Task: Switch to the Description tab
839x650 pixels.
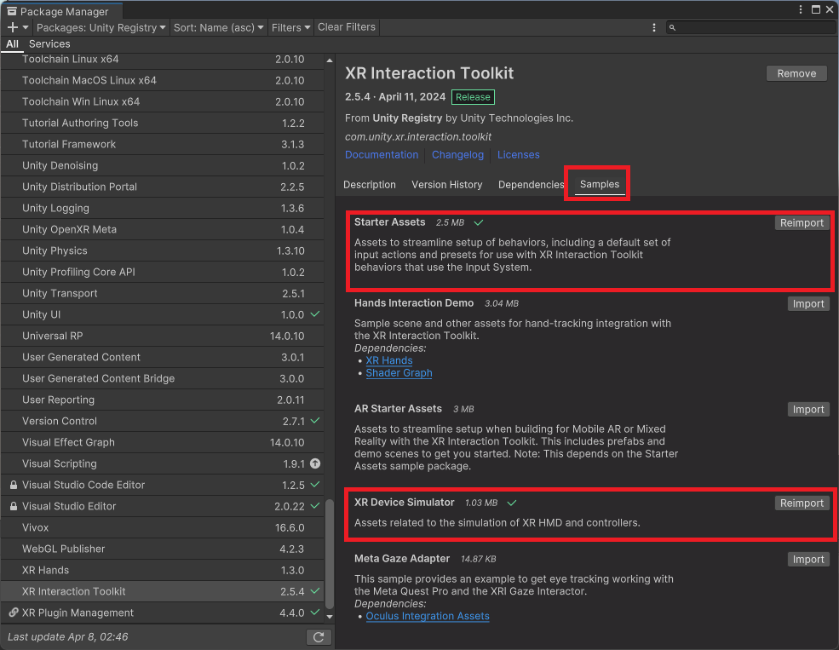Action: coord(370,185)
